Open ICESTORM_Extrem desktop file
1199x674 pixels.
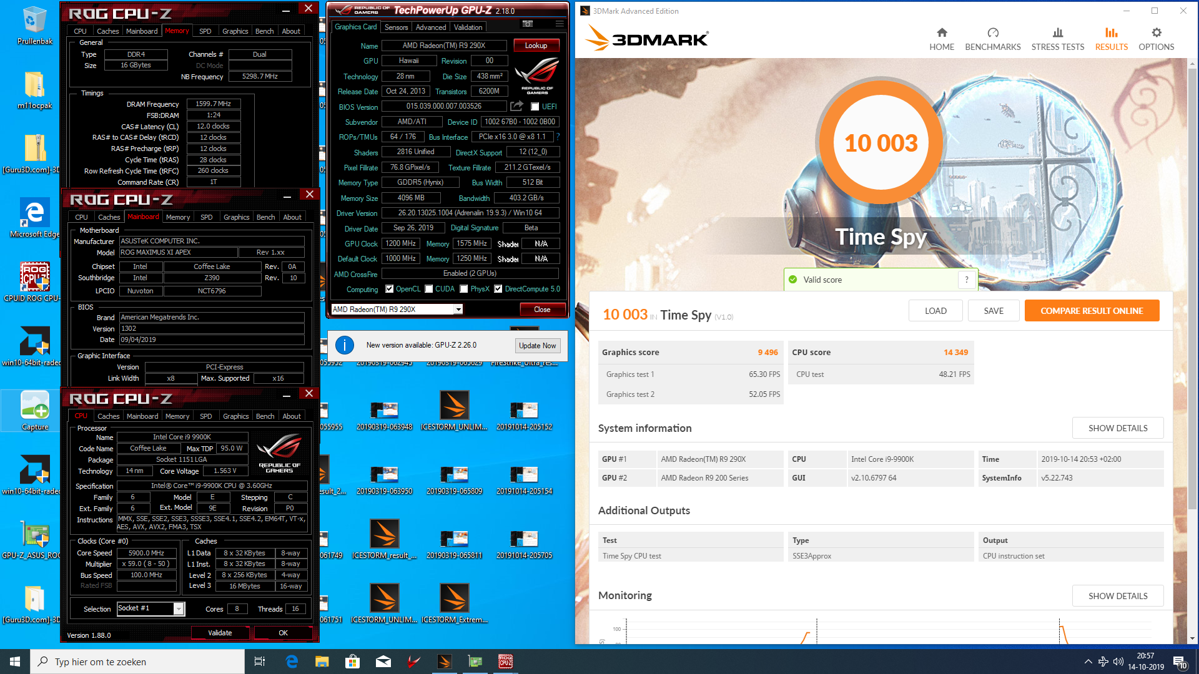[454, 604]
